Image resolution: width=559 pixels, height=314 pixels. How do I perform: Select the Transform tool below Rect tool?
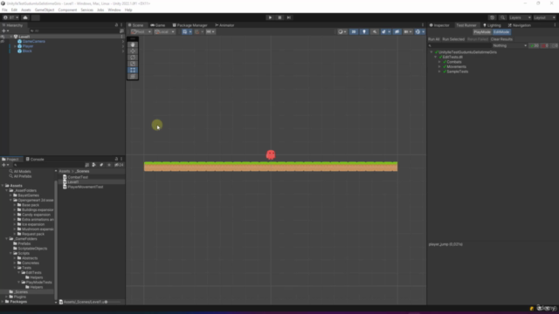point(133,77)
